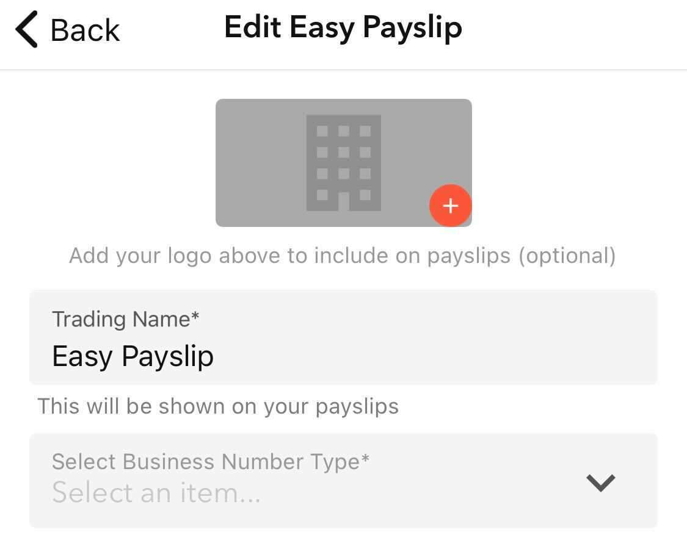Click the "Select Business Number Type*" label
This screenshot has height=557, width=687.
[211, 461]
